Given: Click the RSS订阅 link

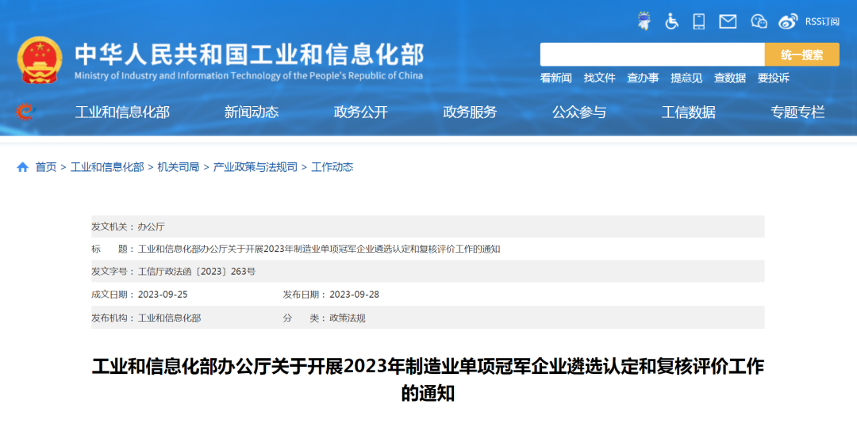Looking at the screenshot, I should click(822, 21).
